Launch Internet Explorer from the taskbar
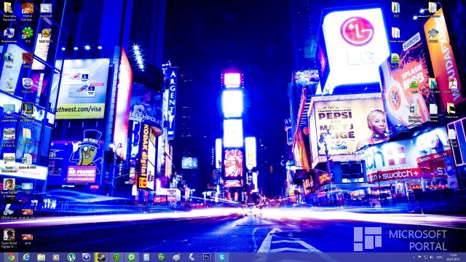Image resolution: width=466 pixels, height=262 pixels. tap(26, 257)
